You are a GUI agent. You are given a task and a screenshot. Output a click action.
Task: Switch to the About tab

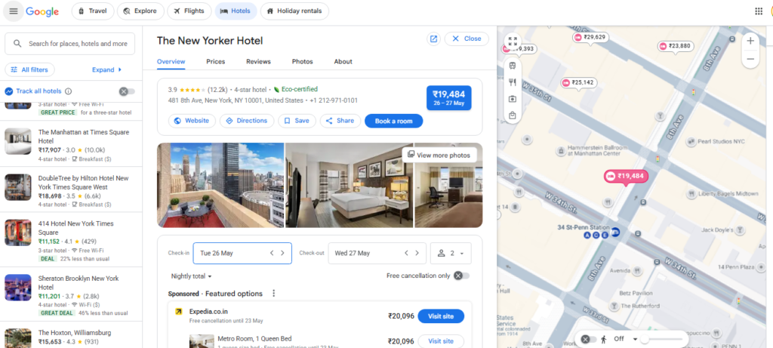[x=343, y=62]
